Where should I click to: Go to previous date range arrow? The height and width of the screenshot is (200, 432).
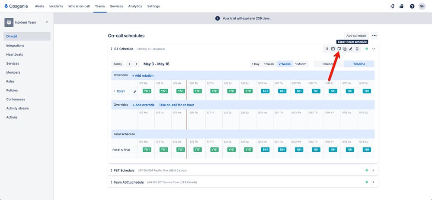point(129,64)
